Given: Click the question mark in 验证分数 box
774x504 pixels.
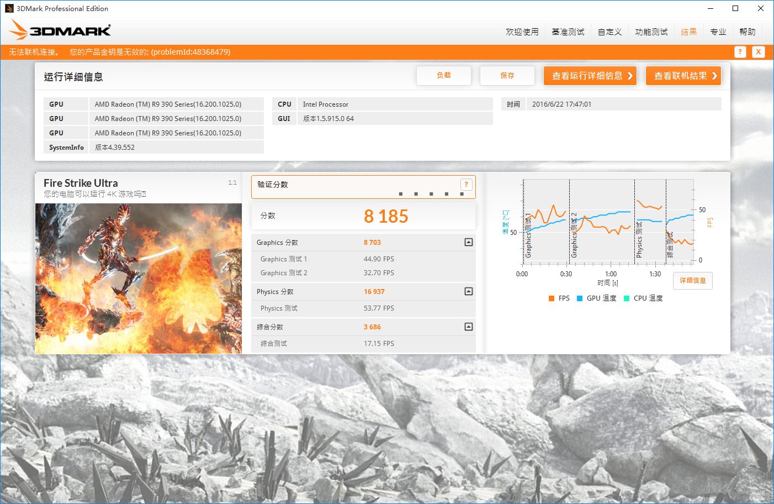Looking at the screenshot, I should point(466,185).
